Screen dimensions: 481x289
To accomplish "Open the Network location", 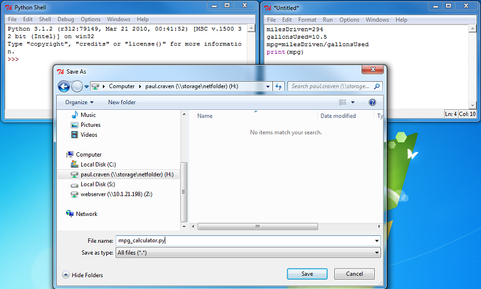I will tap(86, 214).
